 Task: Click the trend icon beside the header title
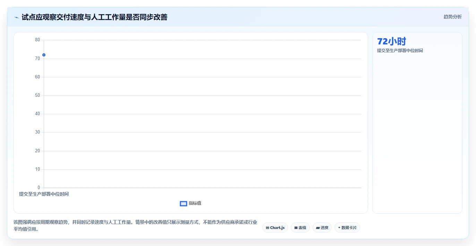[17, 17]
